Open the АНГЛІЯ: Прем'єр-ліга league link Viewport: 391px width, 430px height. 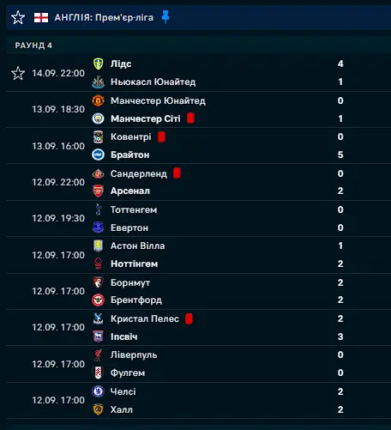coord(104,17)
